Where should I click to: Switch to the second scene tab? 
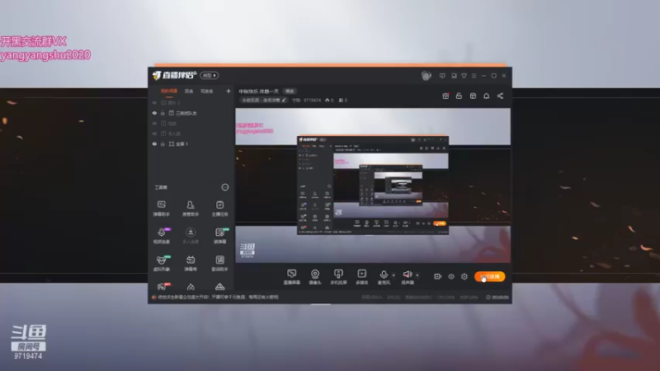click(x=189, y=92)
